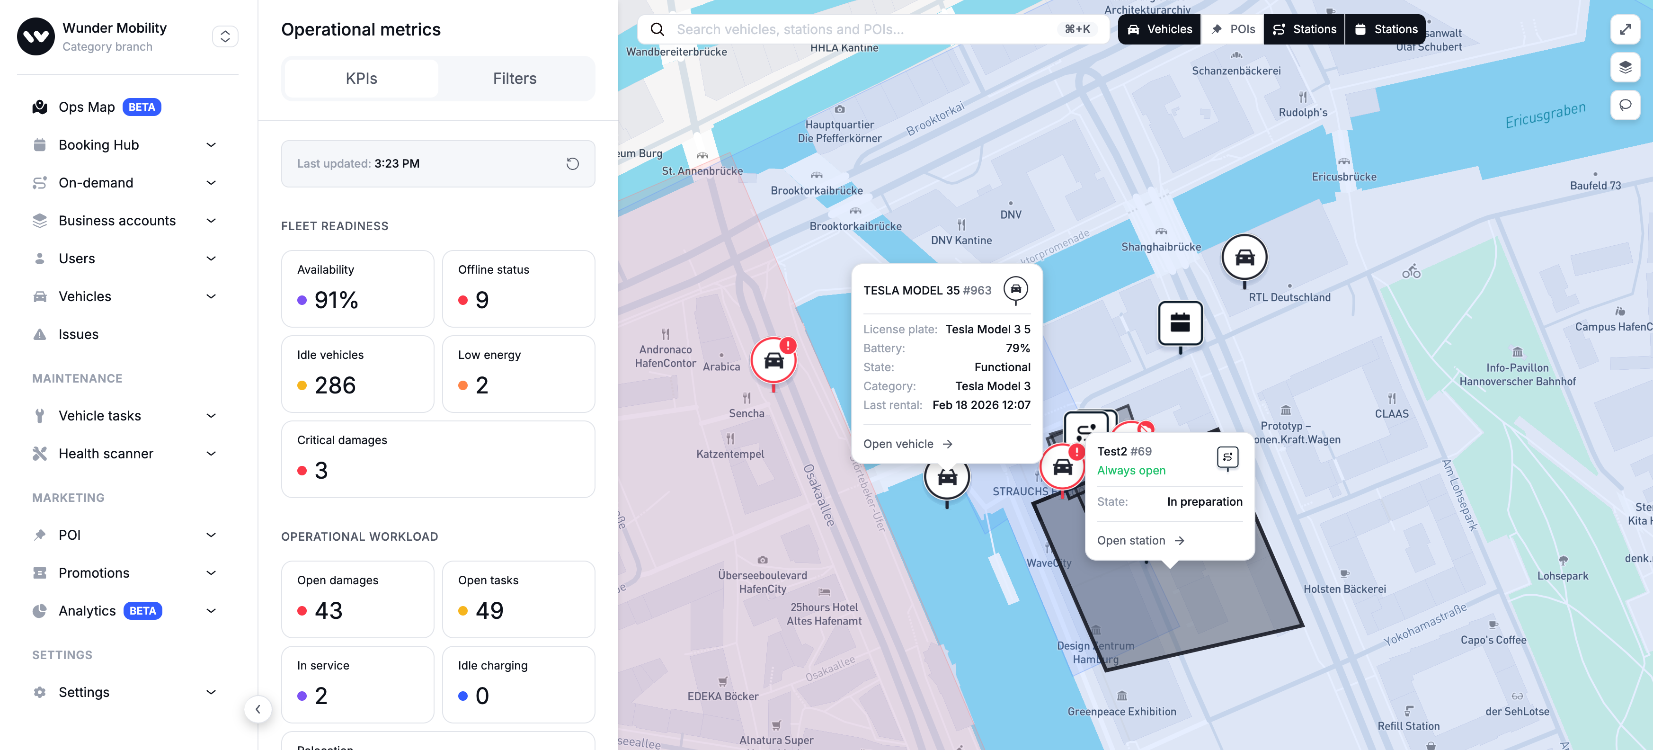Open the Issues menu item
This screenshot has width=1653, height=750.
78,334
